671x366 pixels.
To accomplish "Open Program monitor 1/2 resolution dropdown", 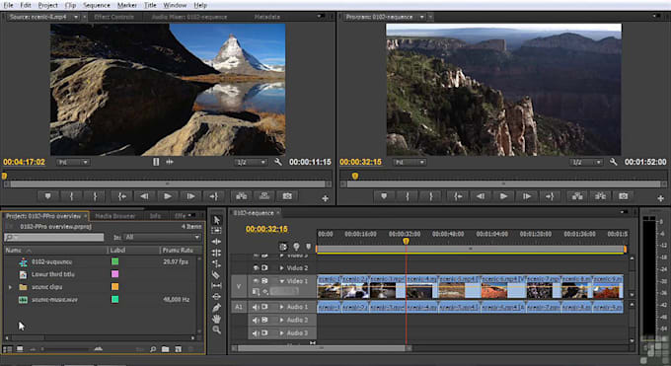I will [586, 162].
